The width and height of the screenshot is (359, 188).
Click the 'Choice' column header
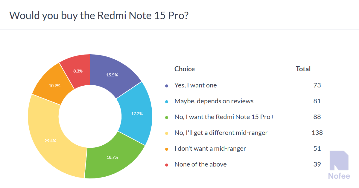coord(185,69)
